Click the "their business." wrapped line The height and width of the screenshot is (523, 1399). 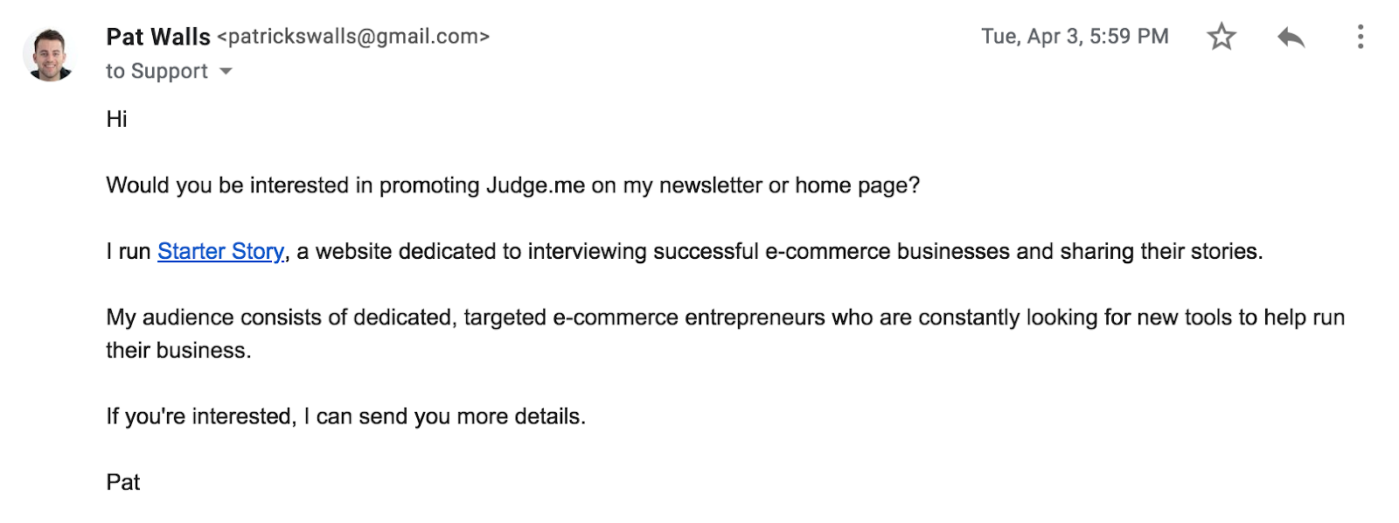178,351
